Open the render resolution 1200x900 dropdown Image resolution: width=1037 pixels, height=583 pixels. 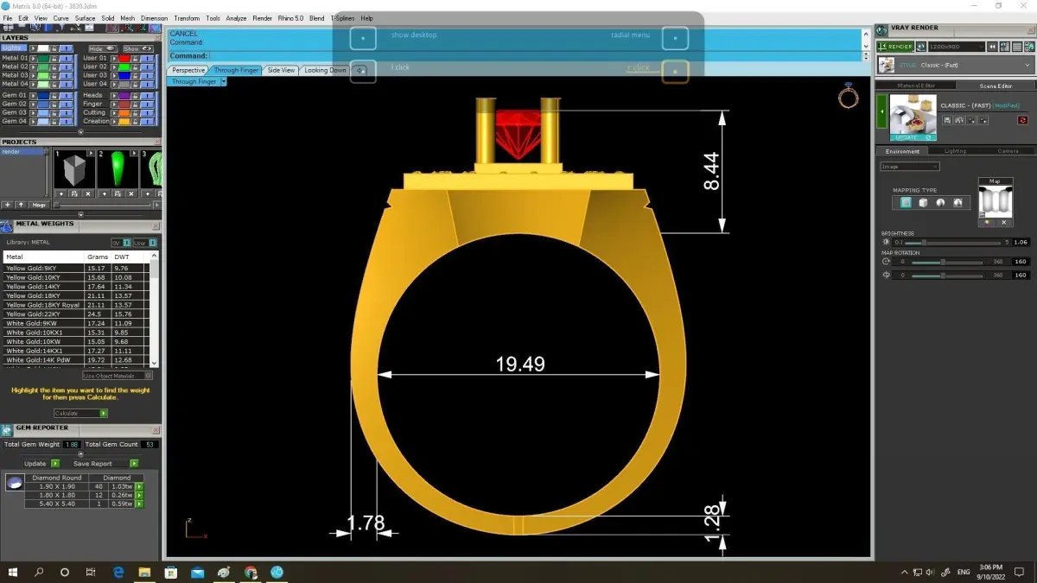pyautogui.click(x=957, y=47)
